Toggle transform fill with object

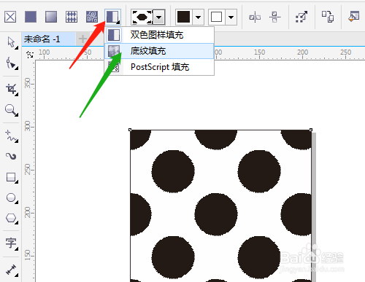point(301,17)
